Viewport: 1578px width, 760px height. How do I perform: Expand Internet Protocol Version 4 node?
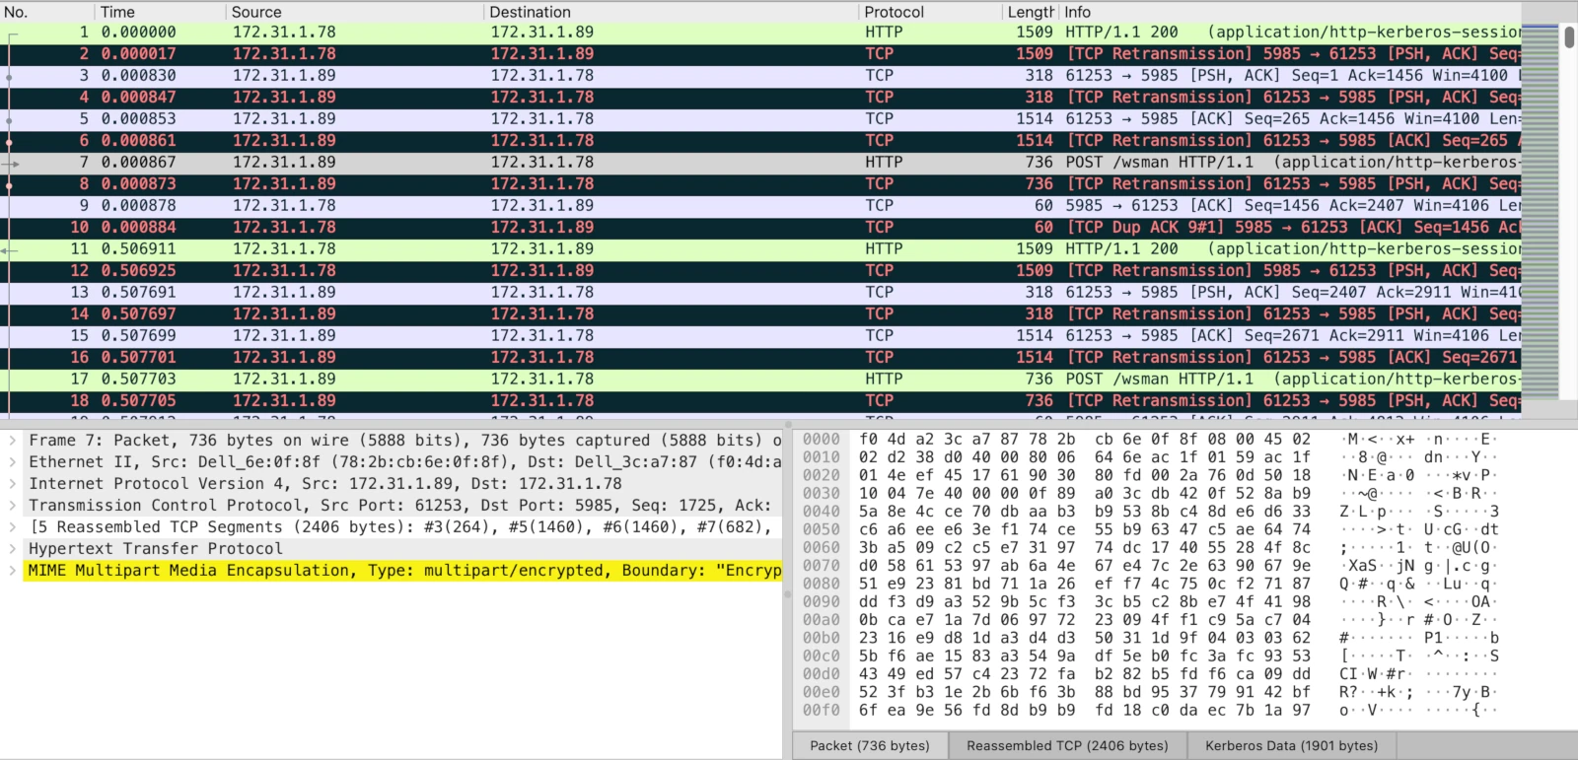pos(12,484)
